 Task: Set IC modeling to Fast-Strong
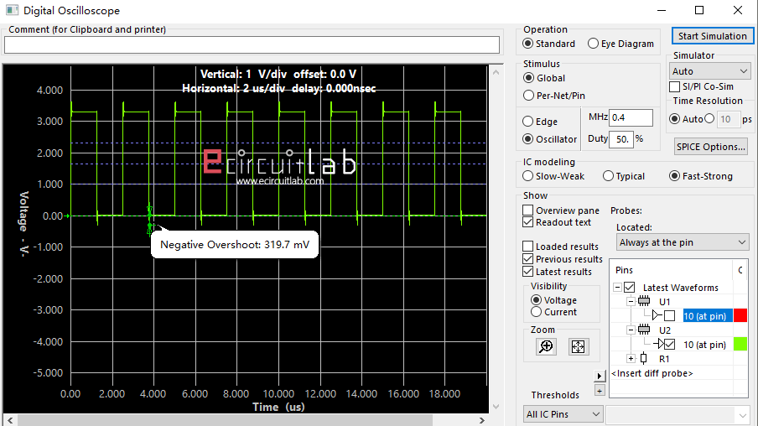(674, 176)
